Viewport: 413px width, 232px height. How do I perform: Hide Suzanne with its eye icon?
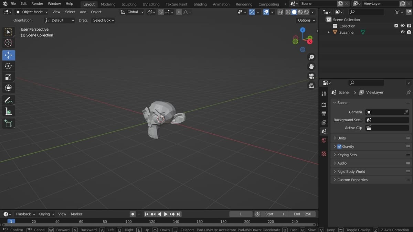coord(402,32)
